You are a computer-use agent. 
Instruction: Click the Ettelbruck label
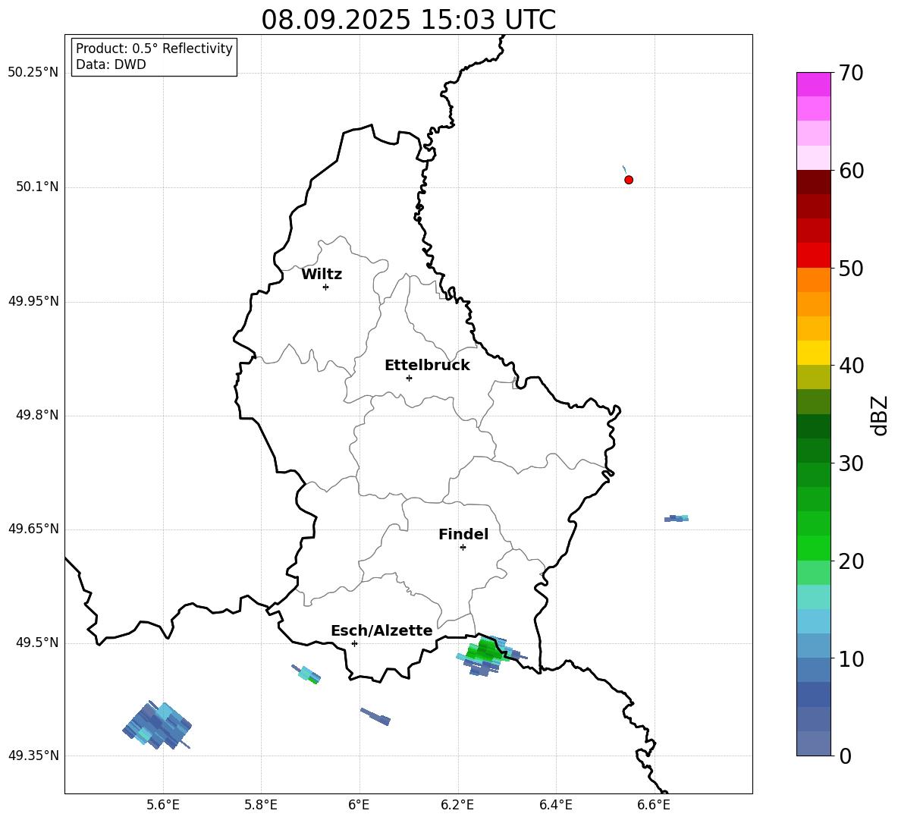click(x=427, y=366)
